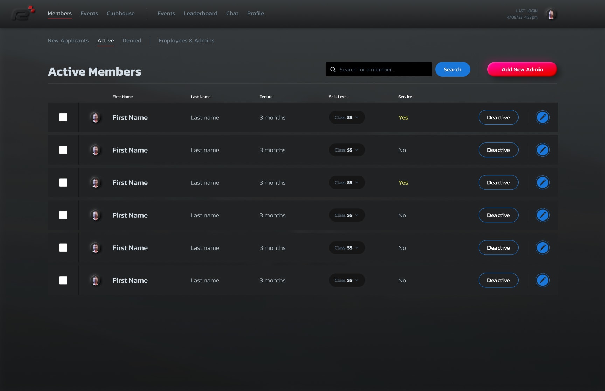Screen dimensions: 605x391
Task: Go to the Chat section
Action: pos(232,13)
